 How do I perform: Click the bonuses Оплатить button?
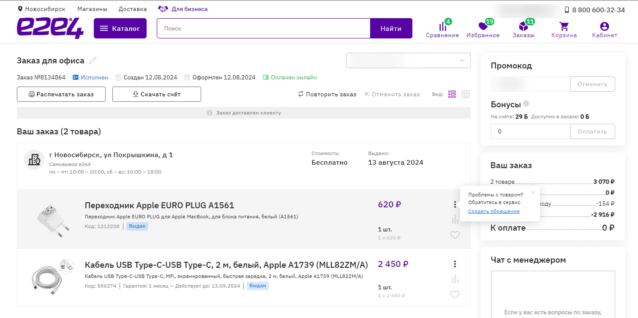592,131
